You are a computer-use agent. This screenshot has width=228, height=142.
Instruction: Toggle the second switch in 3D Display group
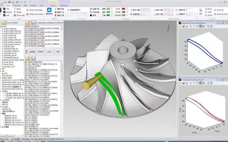coord(145,14)
